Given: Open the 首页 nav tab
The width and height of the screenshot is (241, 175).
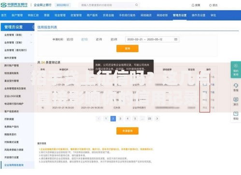Looking at the screenshot, I should tap(4, 15).
